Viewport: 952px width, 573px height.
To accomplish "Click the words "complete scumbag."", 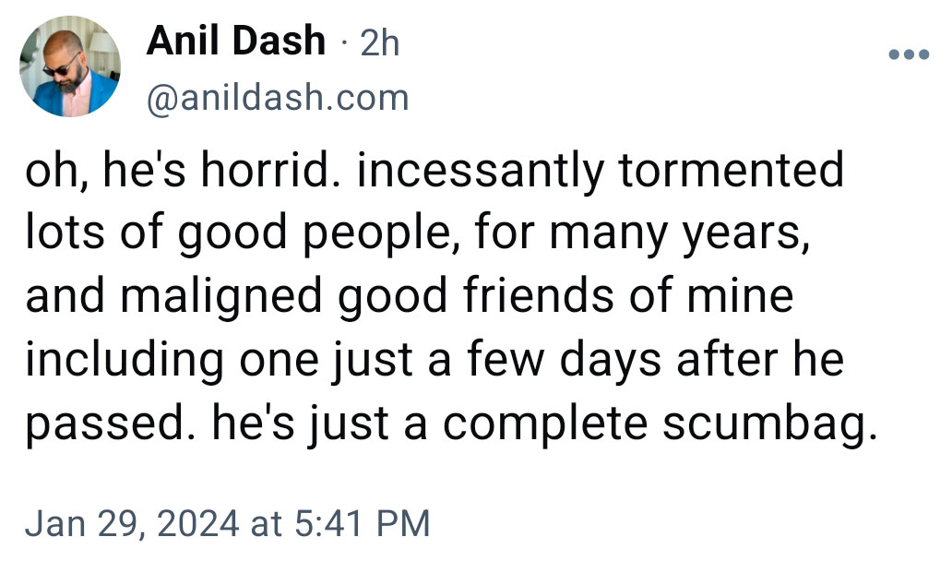I will (x=660, y=424).
